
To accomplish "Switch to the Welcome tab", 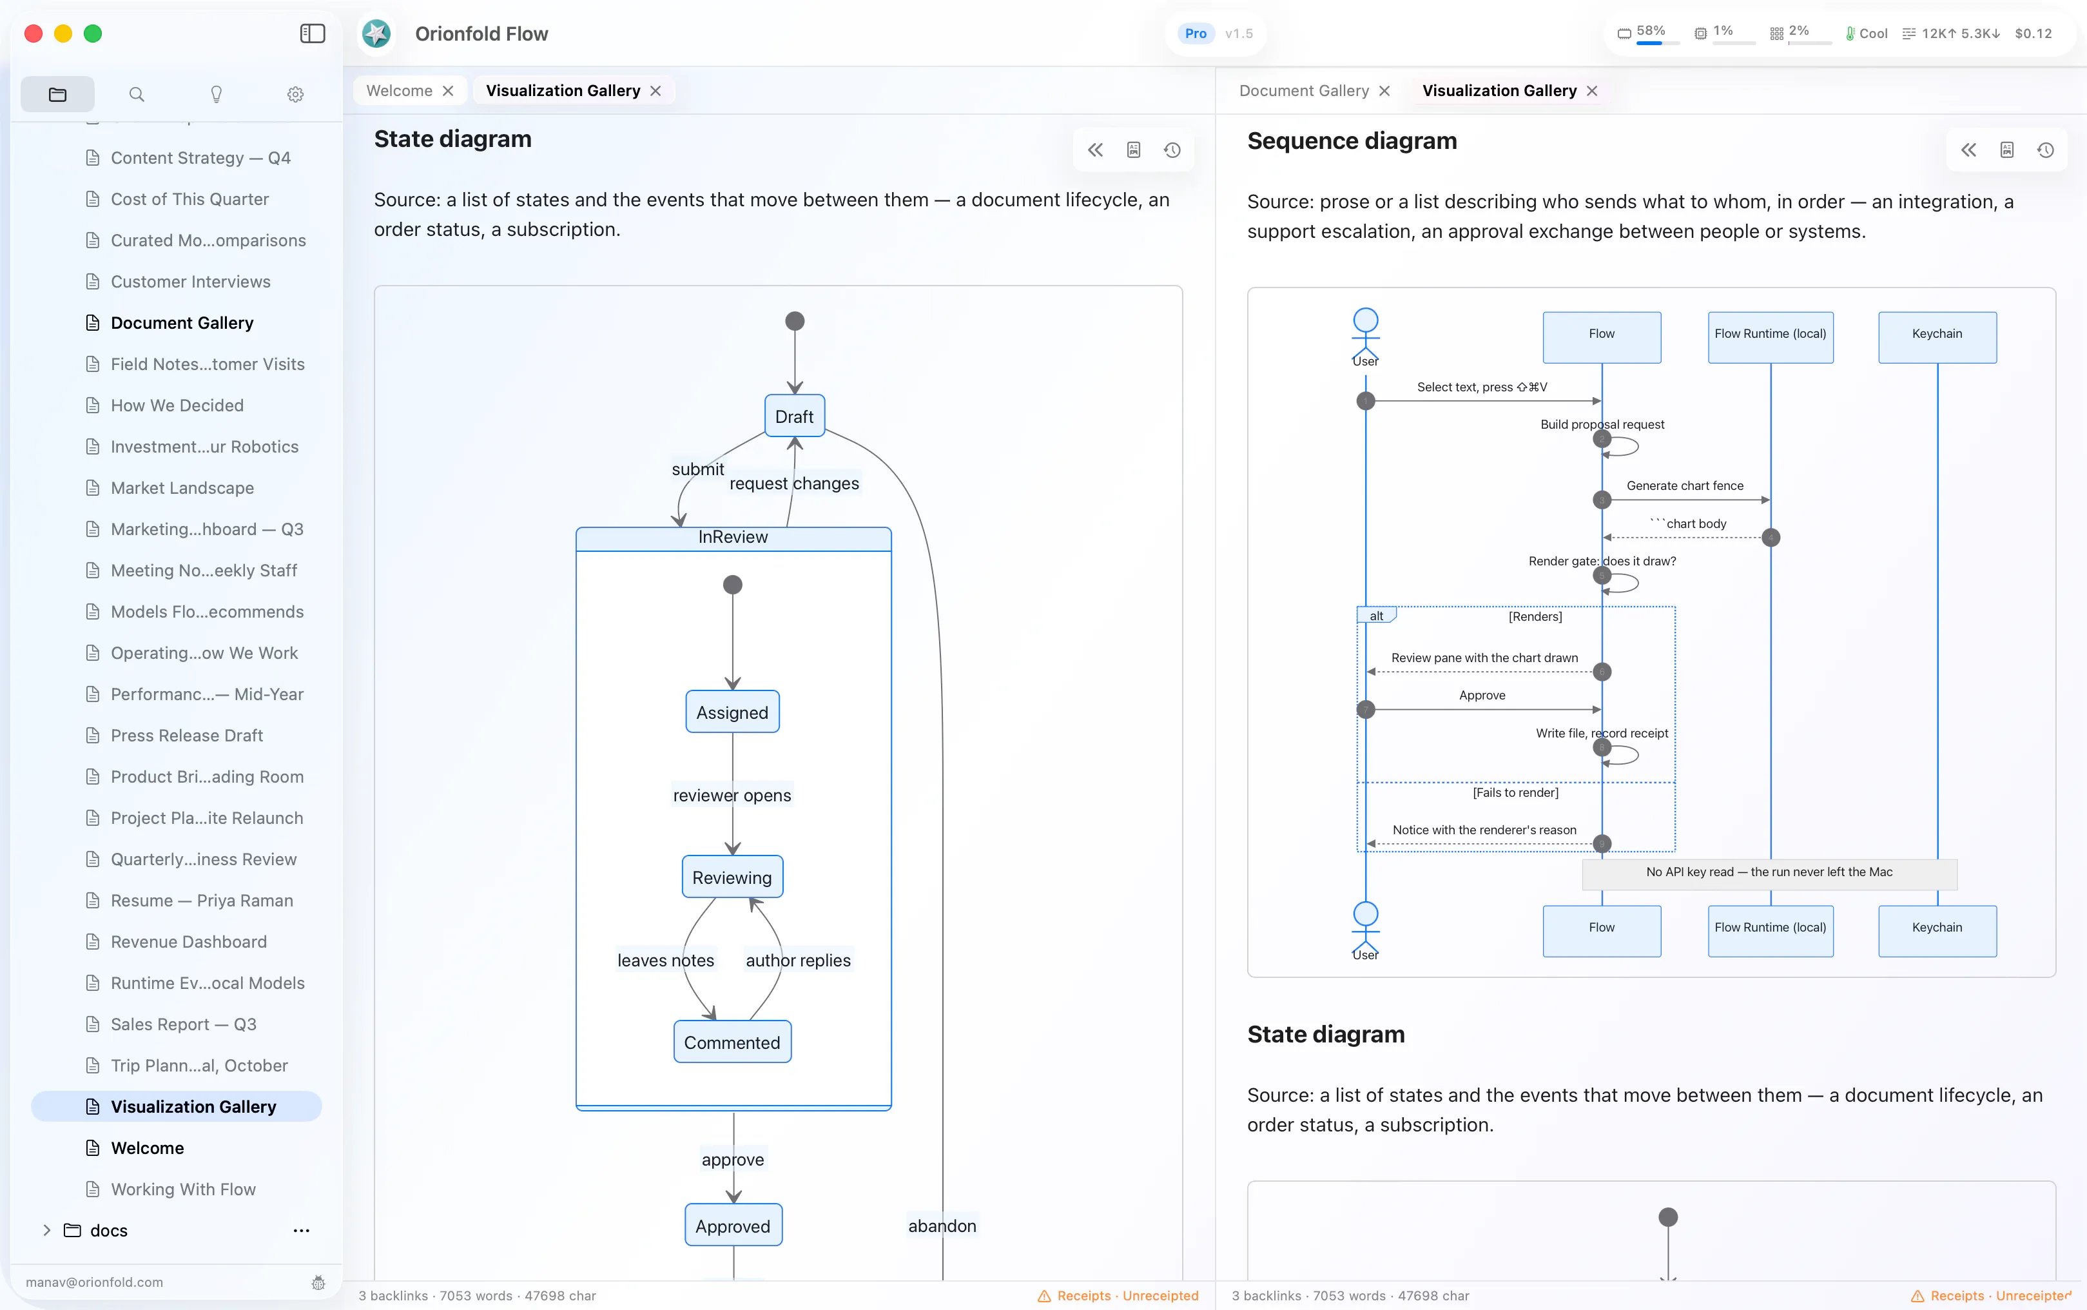I will pyautogui.click(x=399, y=91).
